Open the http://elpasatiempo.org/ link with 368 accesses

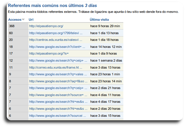click(x=46, y=26)
